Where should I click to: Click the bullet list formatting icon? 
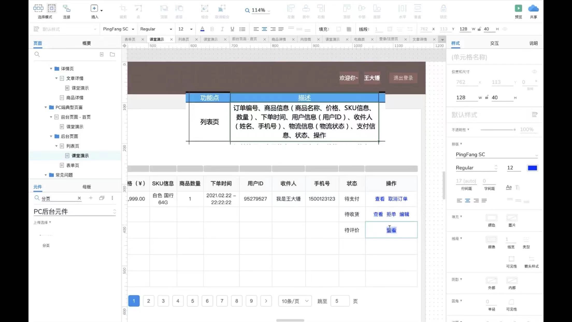tap(242, 29)
